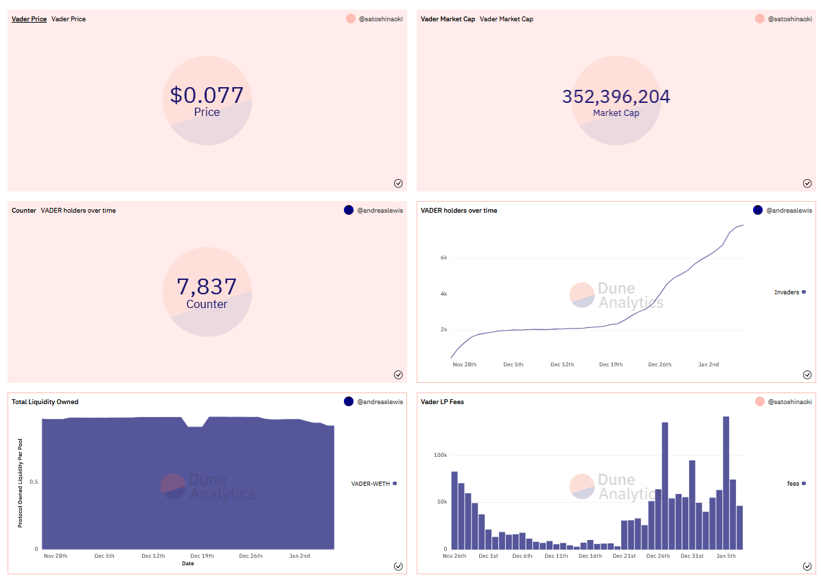Click the checkmark icon on Total Liquidity Owned
Viewport: 821px width, 577px height.
click(398, 566)
